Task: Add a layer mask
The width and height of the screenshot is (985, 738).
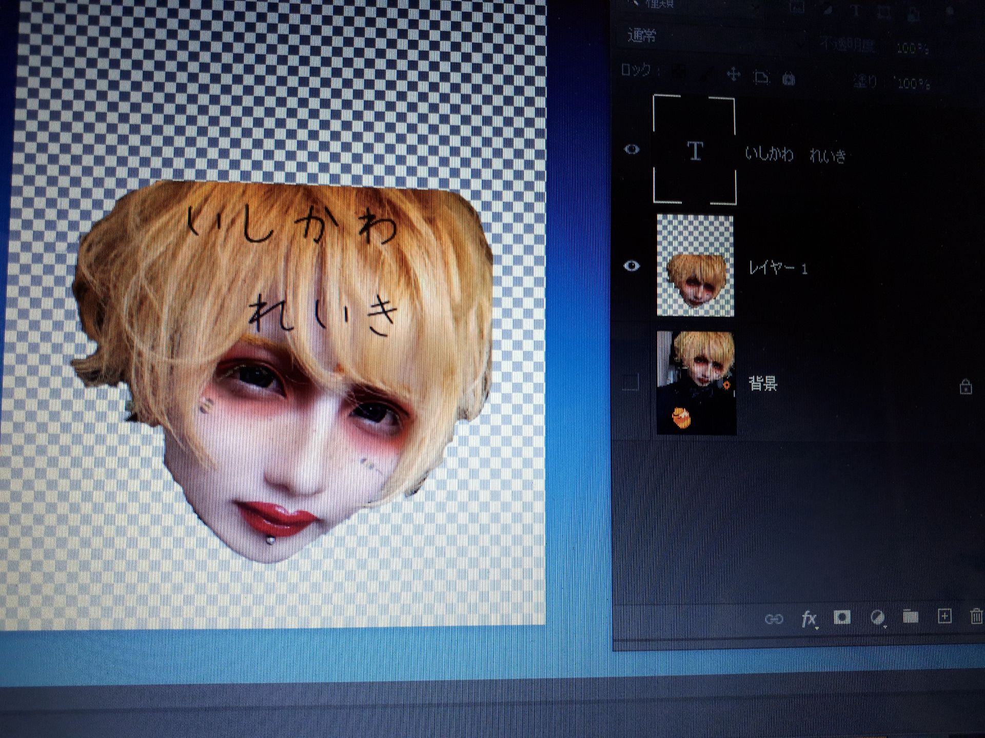Action: tap(842, 617)
